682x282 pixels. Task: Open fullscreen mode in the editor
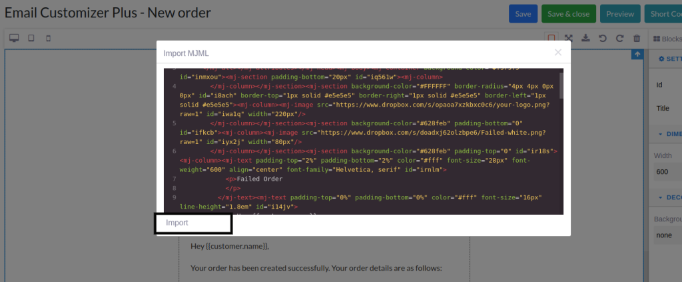[x=569, y=38]
